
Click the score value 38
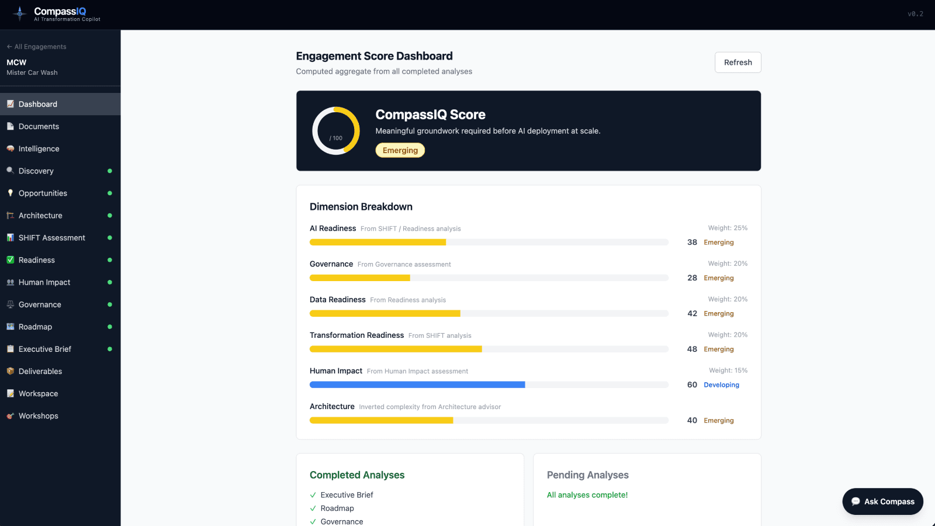[692, 242]
